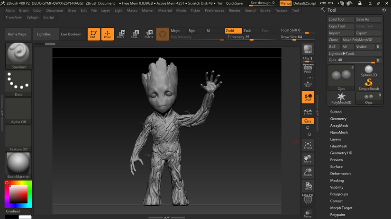This screenshot has height=219, width=391.
Task: Select the Draw mode icon
Action: 108,34
